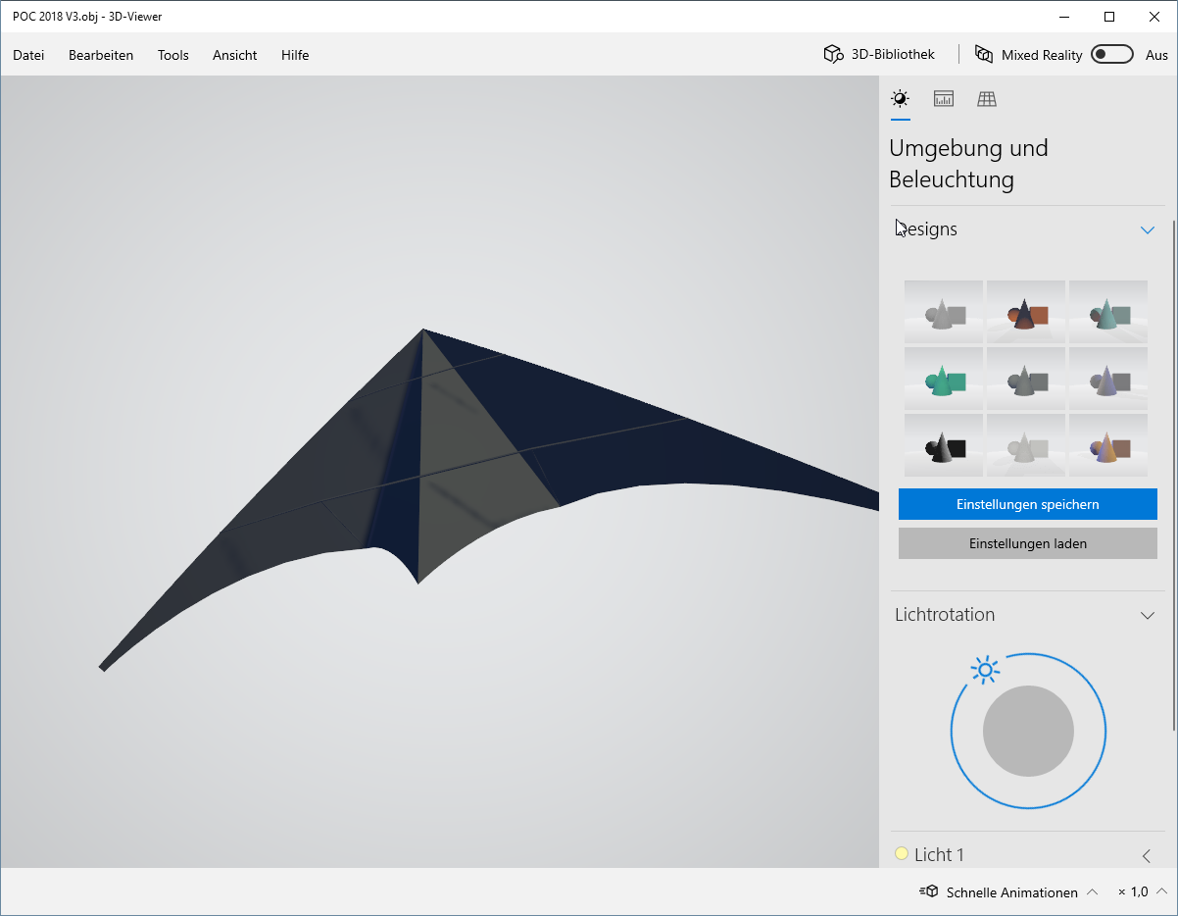Click Einstellungen laden button
The width and height of the screenshot is (1178, 916).
coord(1027,543)
